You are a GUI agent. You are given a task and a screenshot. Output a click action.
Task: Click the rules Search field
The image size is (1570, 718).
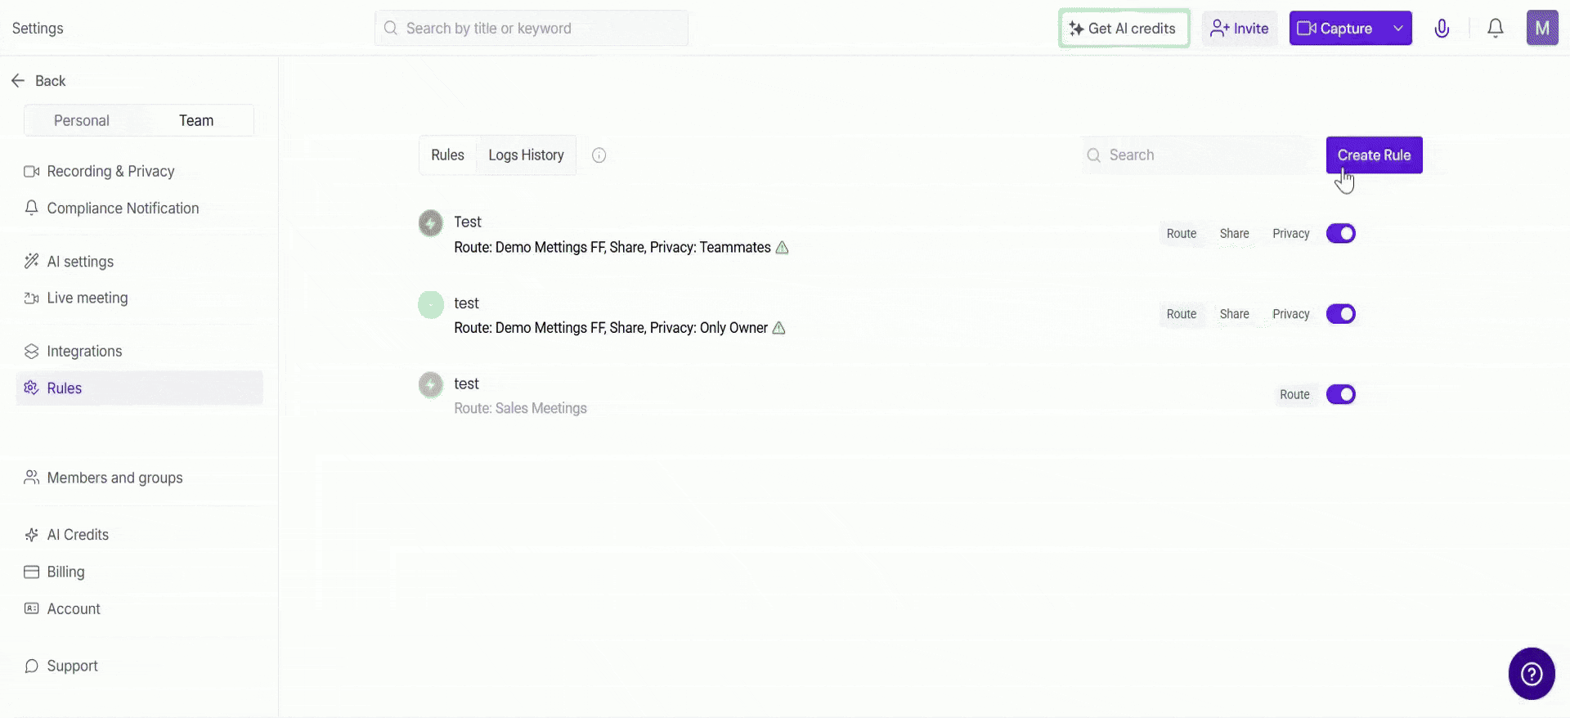click(1197, 155)
